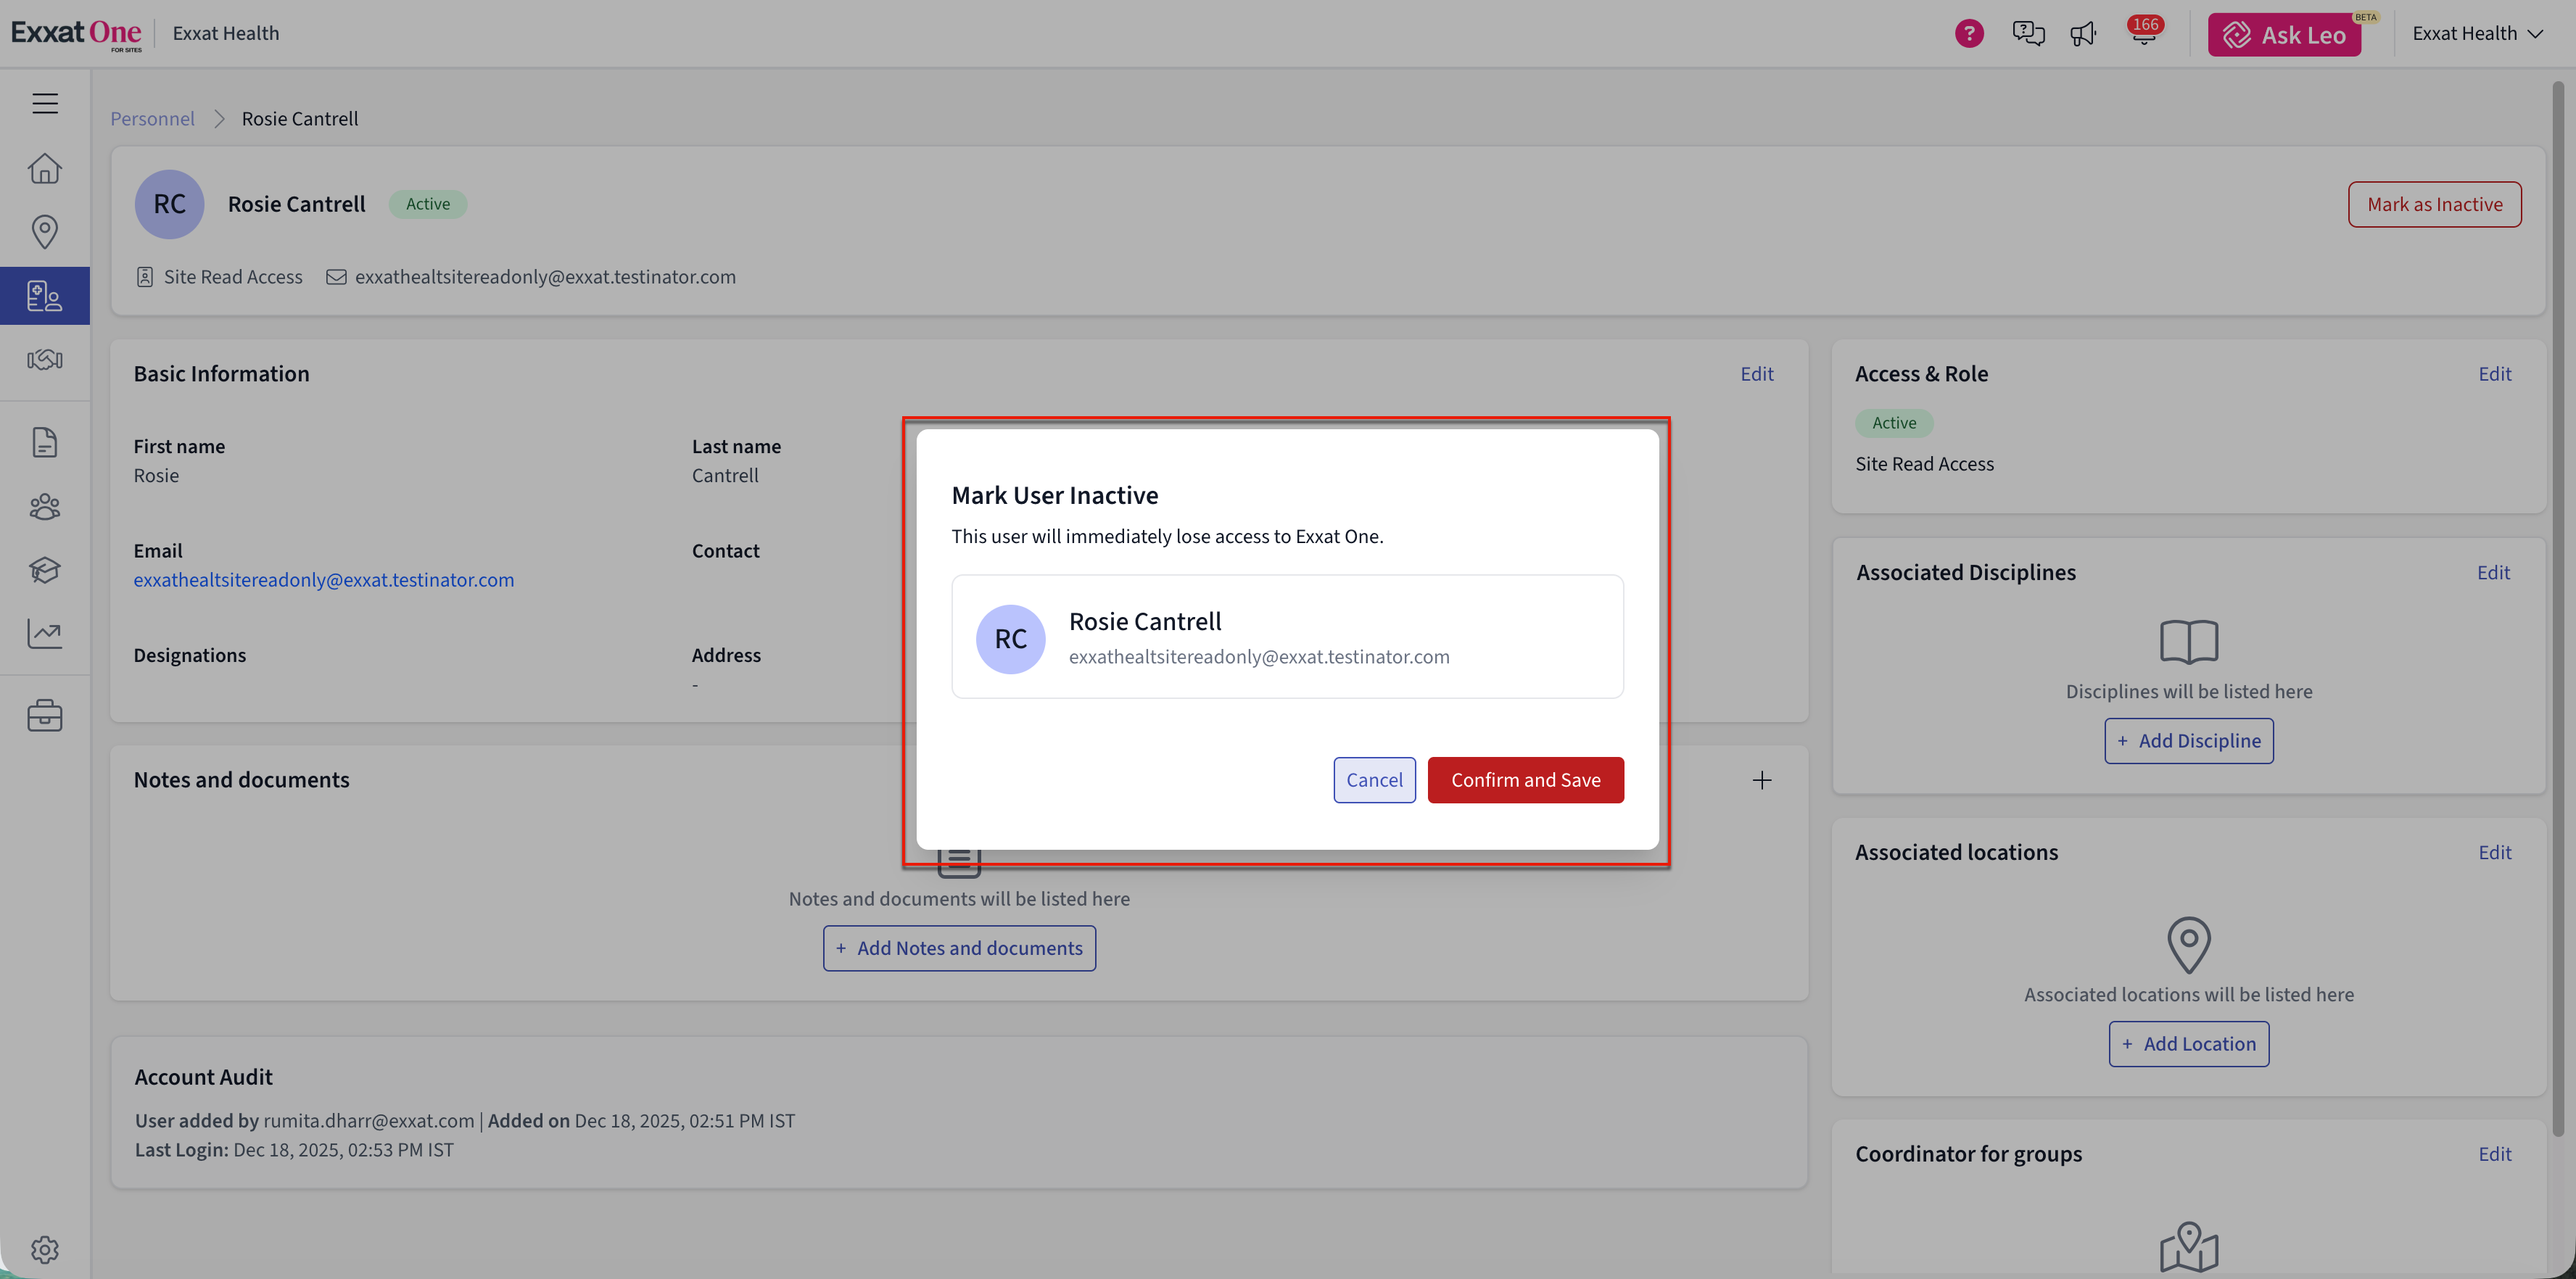Open the graduation cap sidebar icon
This screenshot has height=1279, width=2576.
(45, 570)
